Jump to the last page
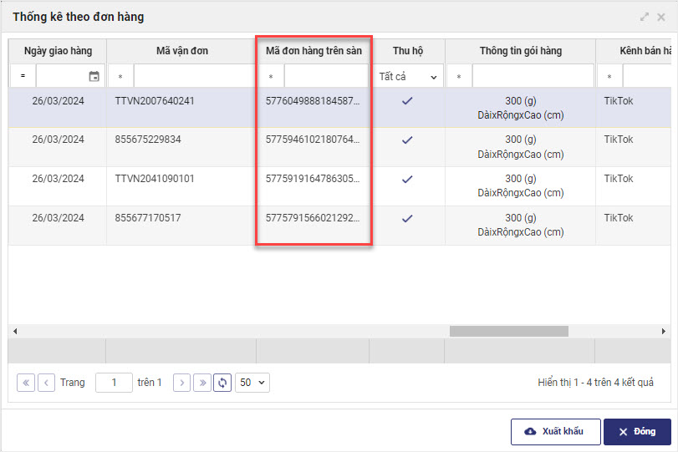 pyautogui.click(x=201, y=383)
